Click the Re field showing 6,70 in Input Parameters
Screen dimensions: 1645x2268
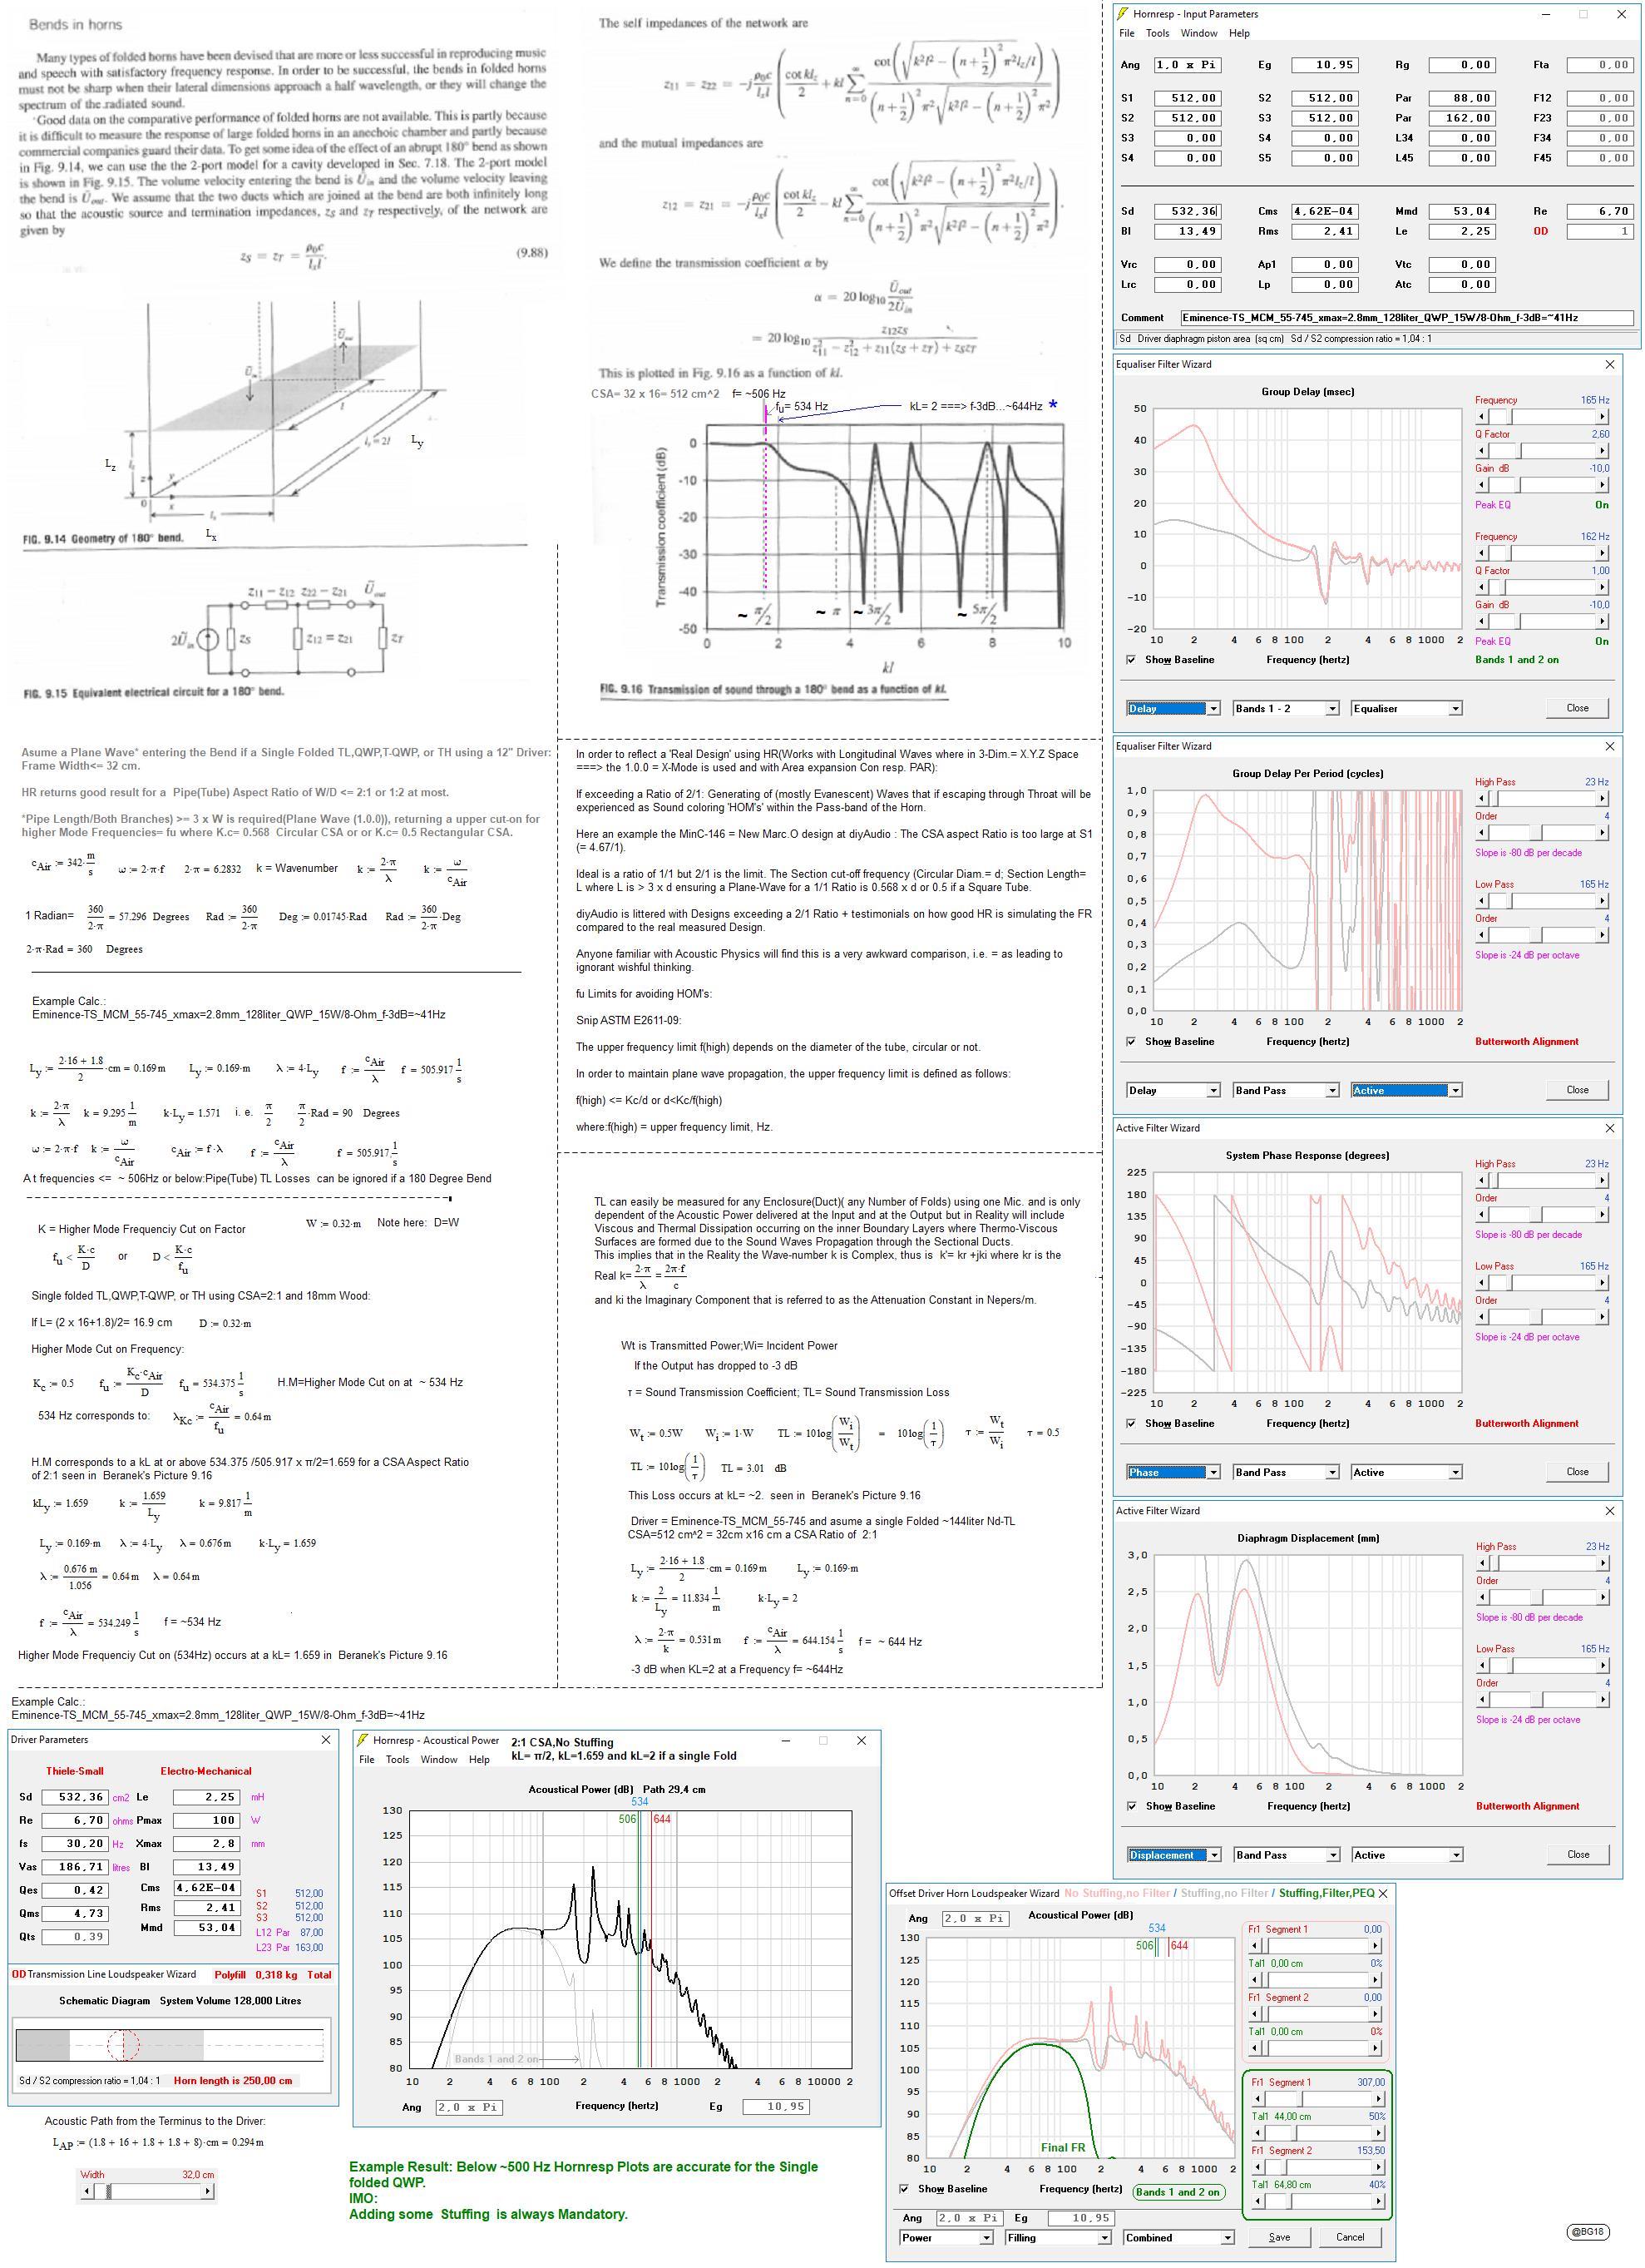(1600, 212)
